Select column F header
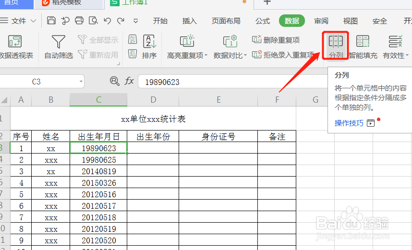 pos(277,100)
